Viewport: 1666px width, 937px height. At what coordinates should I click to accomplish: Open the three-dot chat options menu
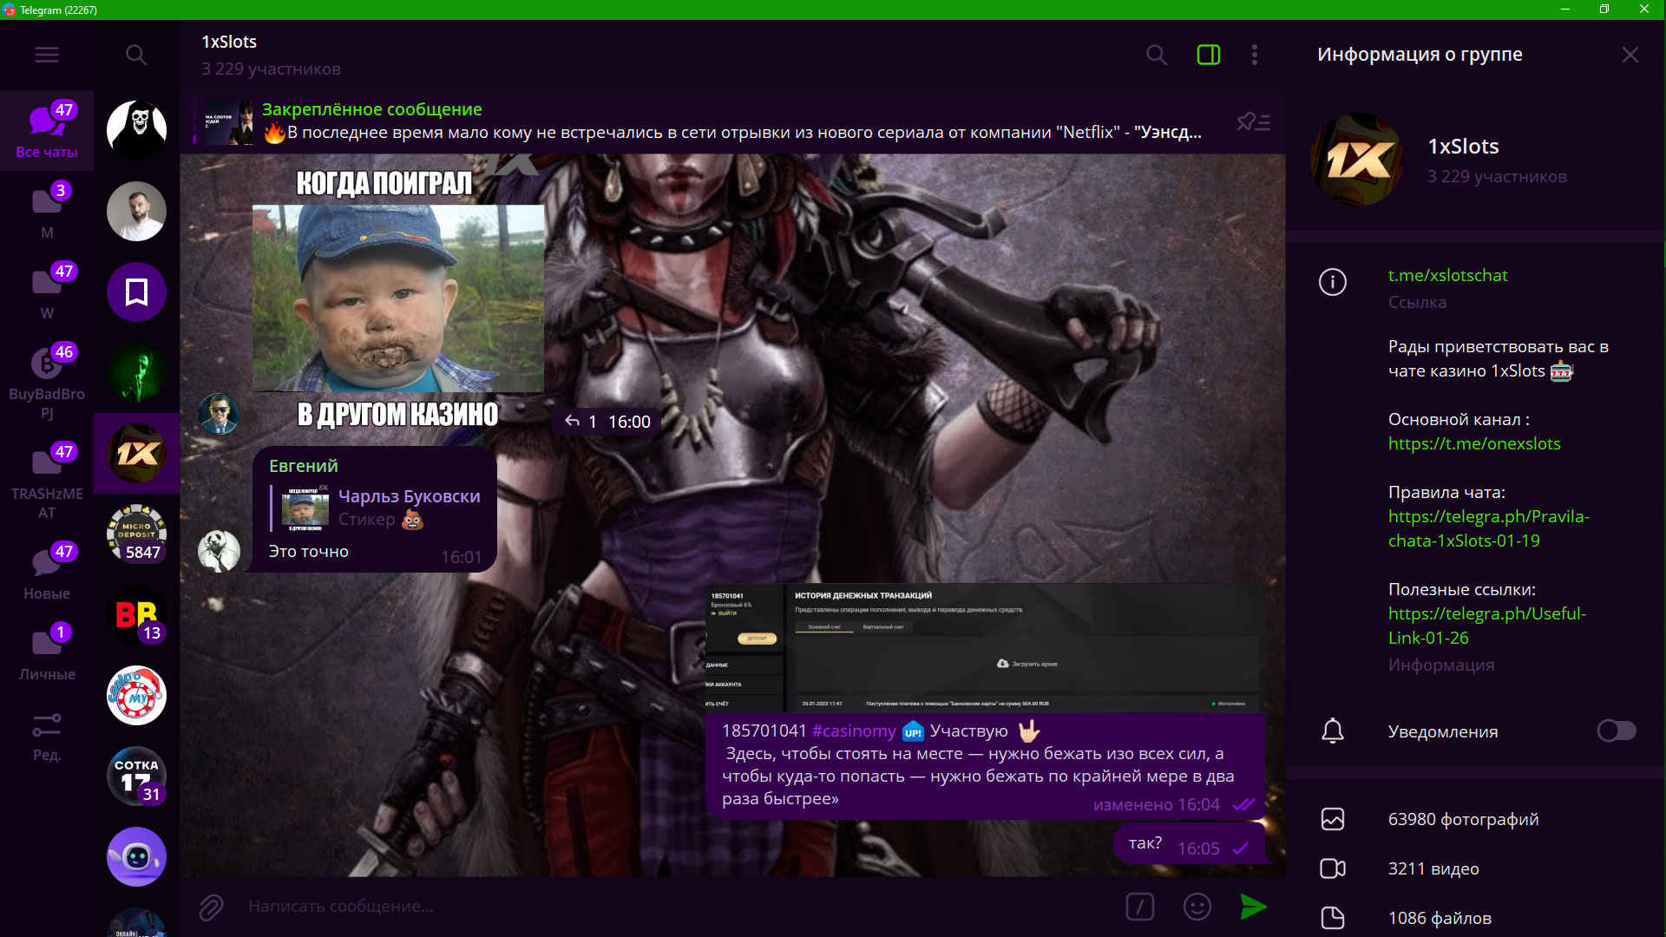tap(1254, 55)
